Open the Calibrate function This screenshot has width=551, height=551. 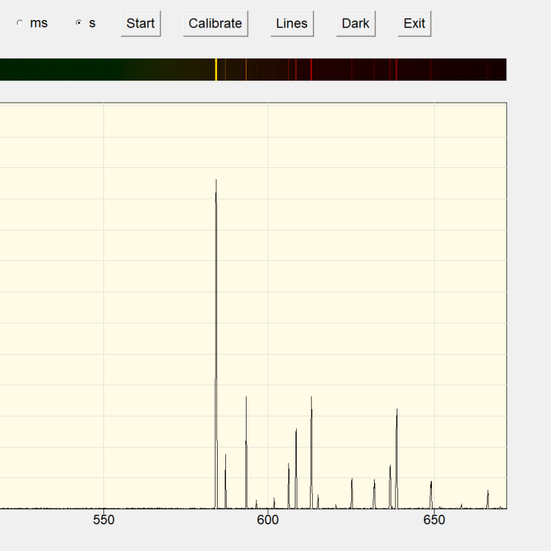pos(216,23)
